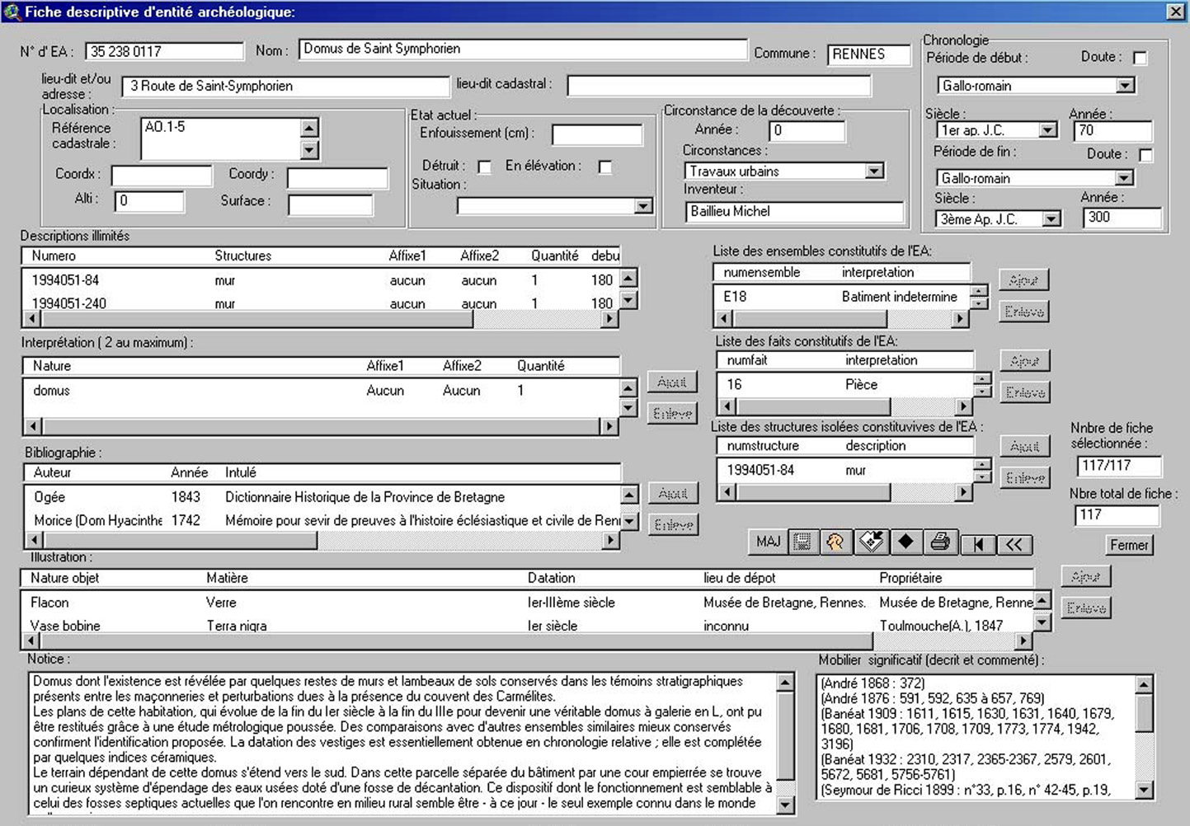Click the lieu-dit cadastral input field
The width and height of the screenshot is (1190, 826).
tap(719, 85)
